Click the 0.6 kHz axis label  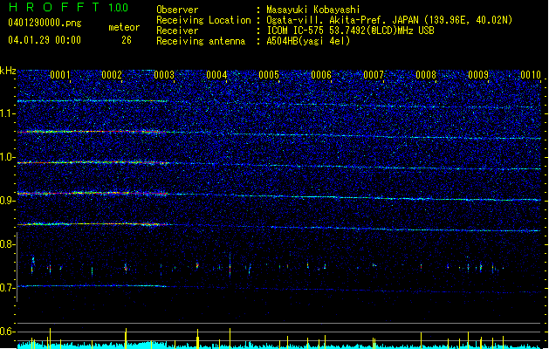coord(8,332)
